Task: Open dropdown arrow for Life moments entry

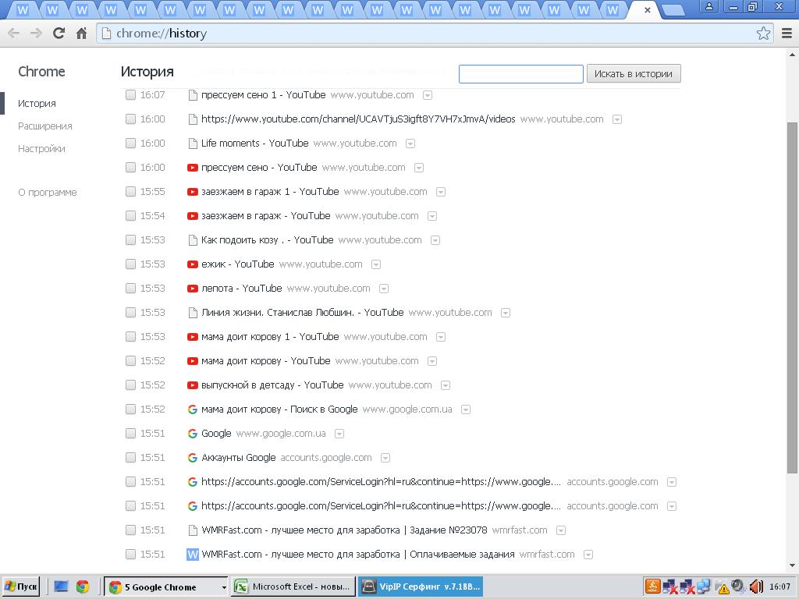Action: click(x=410, y=144)
